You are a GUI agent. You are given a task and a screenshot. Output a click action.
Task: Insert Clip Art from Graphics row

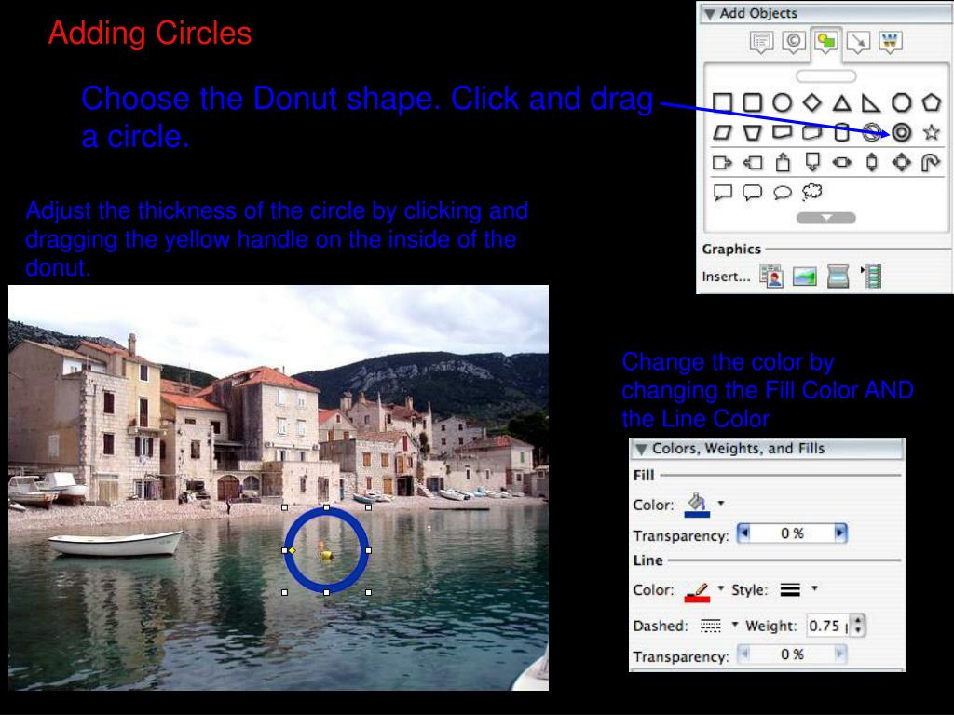coord(771,277)
